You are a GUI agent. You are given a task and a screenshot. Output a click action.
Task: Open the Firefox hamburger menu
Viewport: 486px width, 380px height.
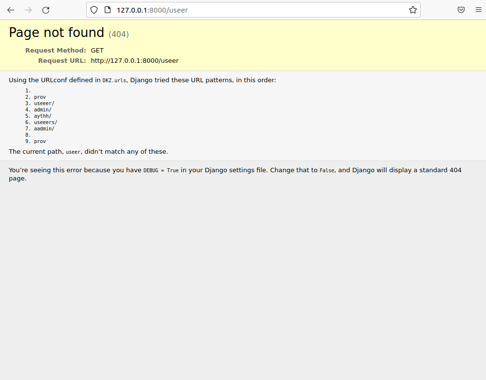(478, 10)
